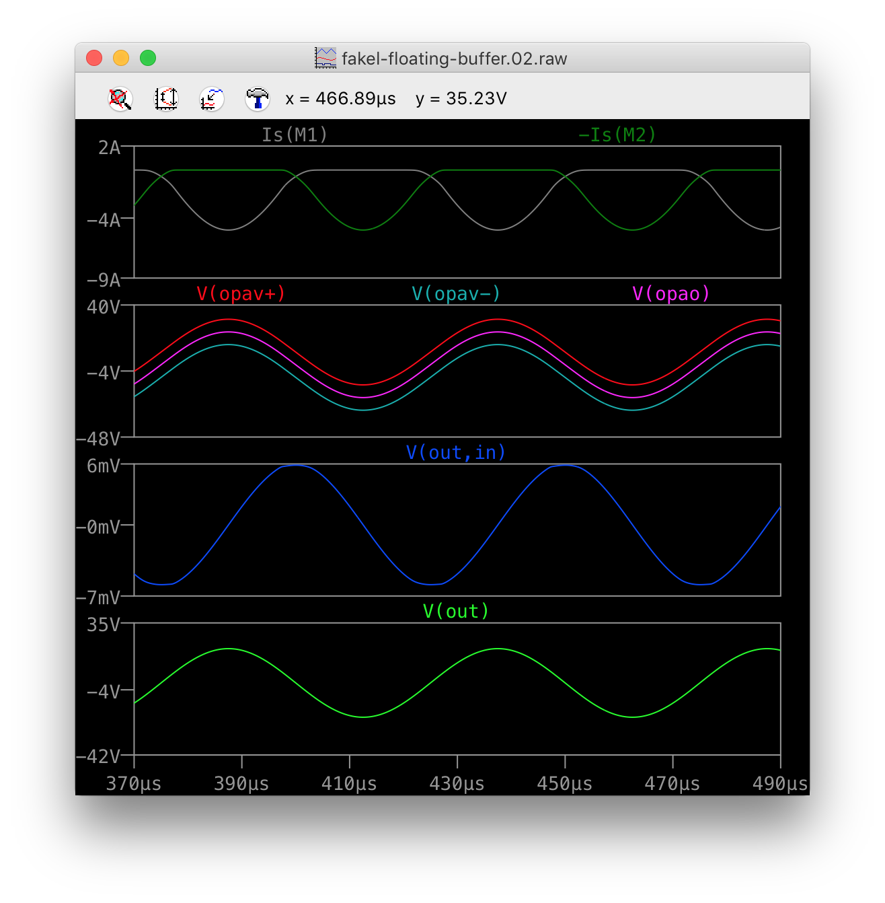
Task: Click the 40V vertical axis label
Action: 104,307
